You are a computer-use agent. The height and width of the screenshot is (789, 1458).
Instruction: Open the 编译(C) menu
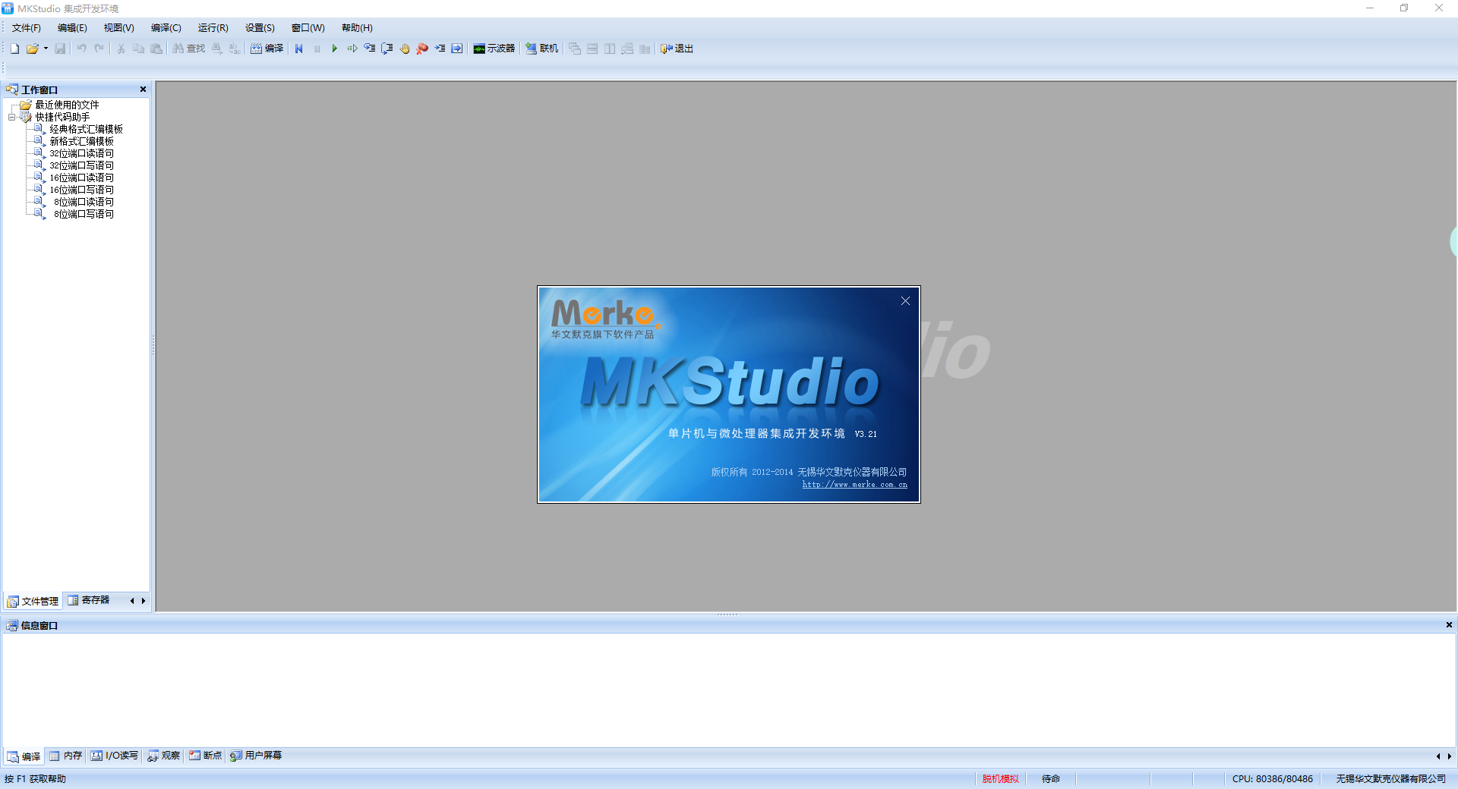pos(166,28)
